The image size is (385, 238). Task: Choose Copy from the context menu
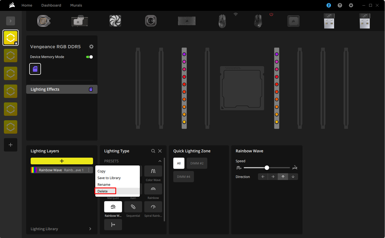click(x=118, y=171)
